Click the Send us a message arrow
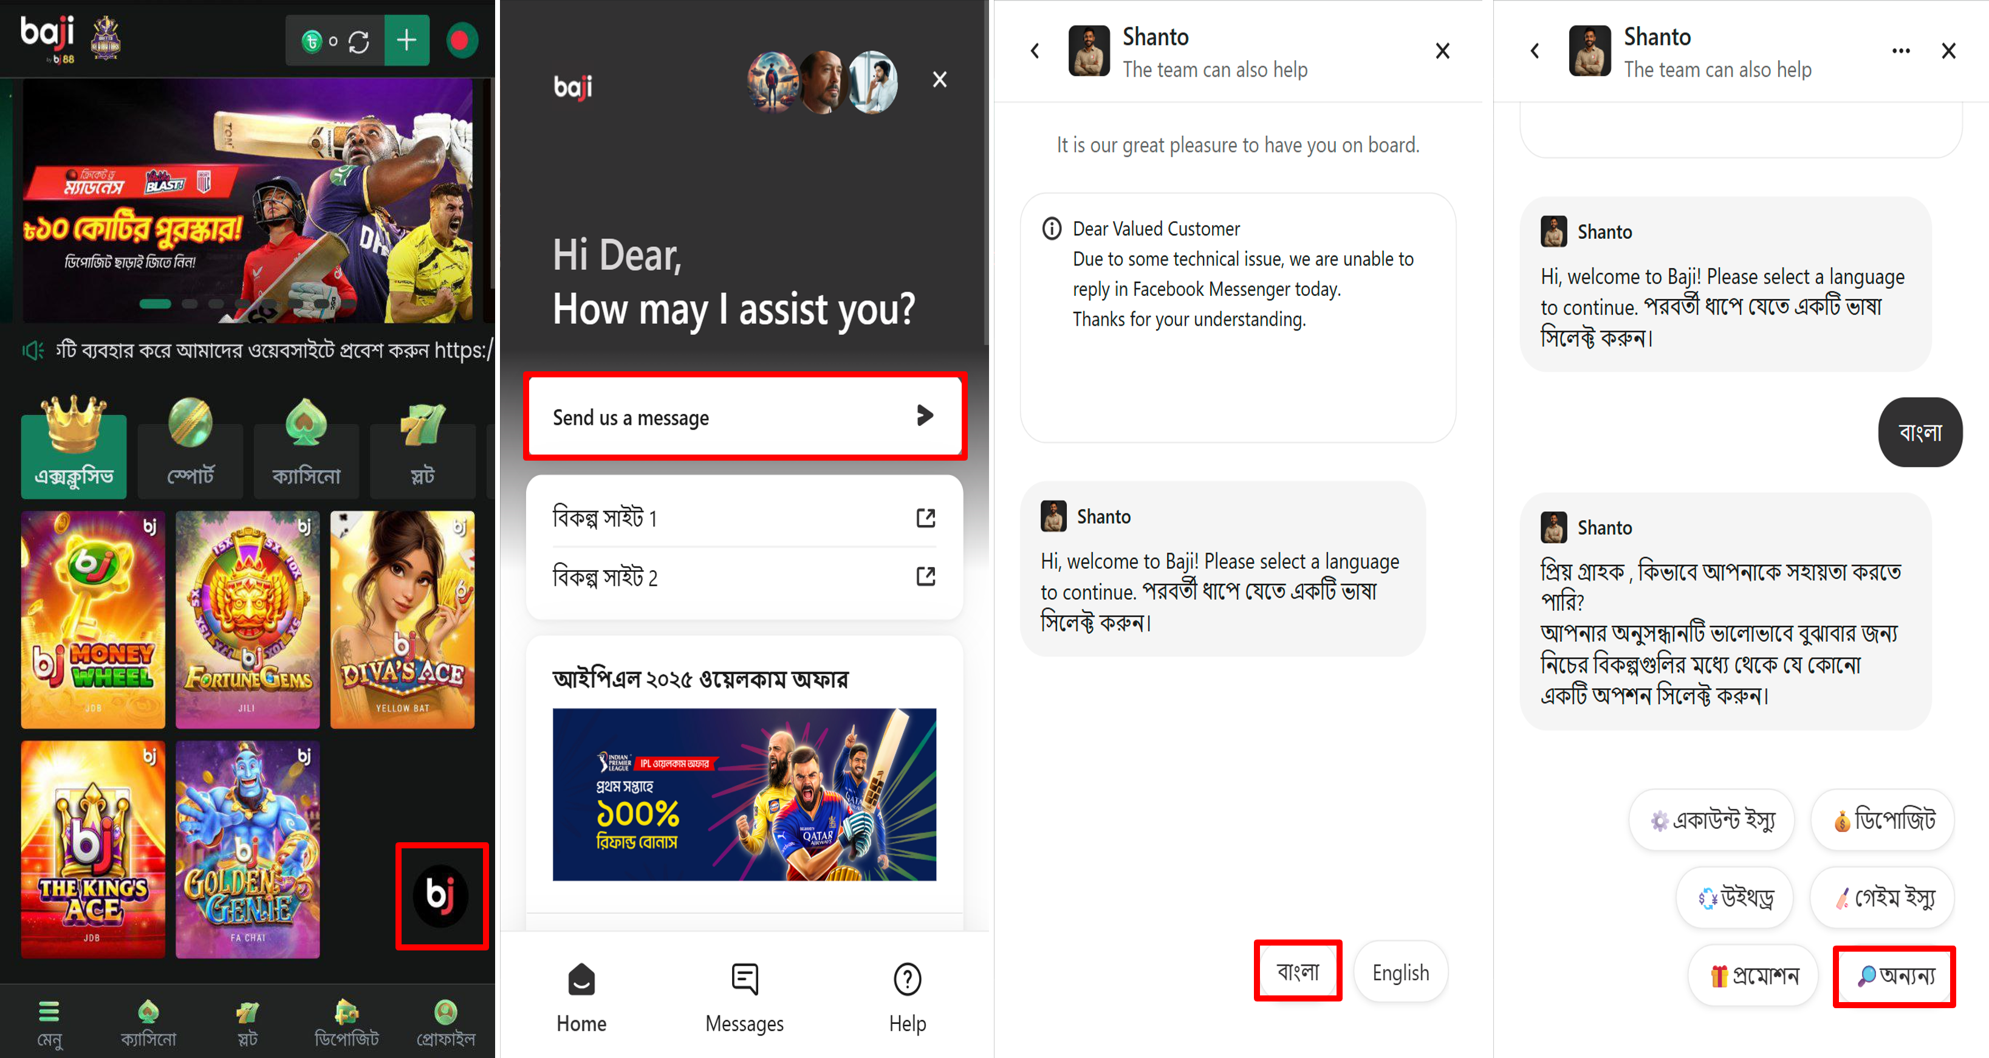Screen dimensions: 1989x1058 click(924, 416)
